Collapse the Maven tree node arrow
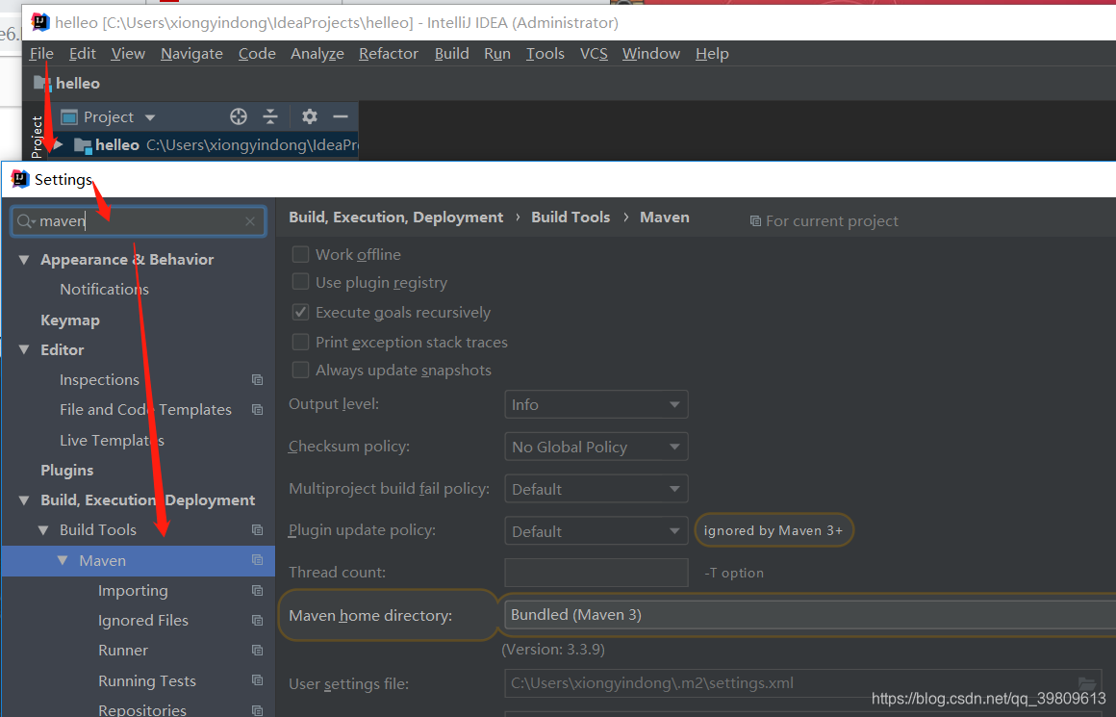This screenshot has width=1116, height=717. click(63, 560)
